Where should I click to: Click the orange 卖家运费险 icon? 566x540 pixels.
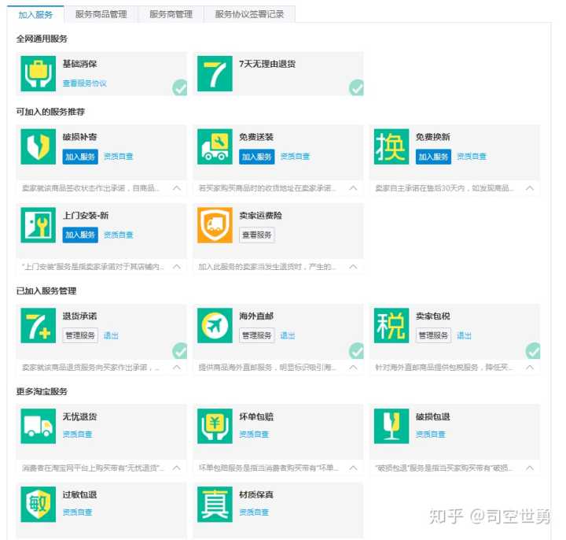[215, 225]
